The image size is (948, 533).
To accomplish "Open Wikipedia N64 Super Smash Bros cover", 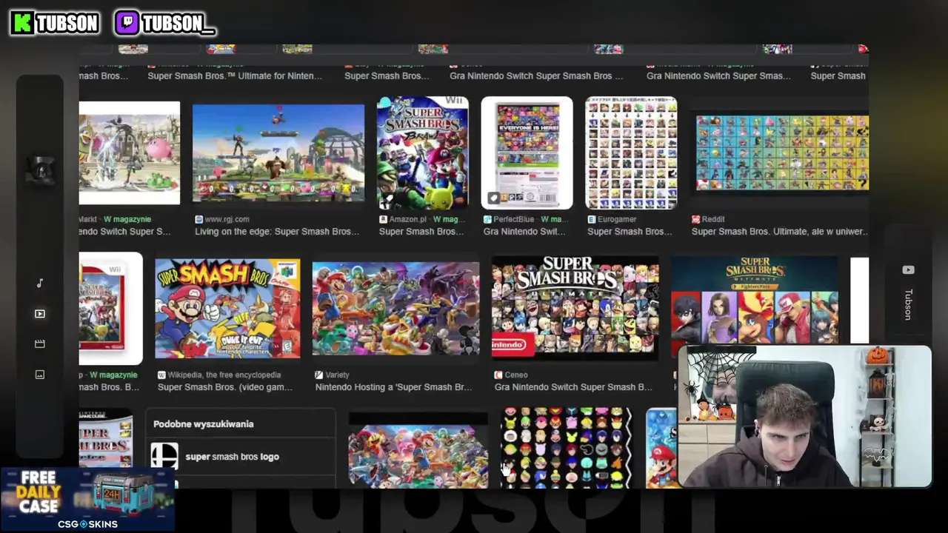I will (227, 309).
